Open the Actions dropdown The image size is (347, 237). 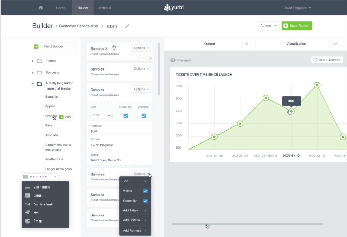pyautogui.click(x=268, y=26)
